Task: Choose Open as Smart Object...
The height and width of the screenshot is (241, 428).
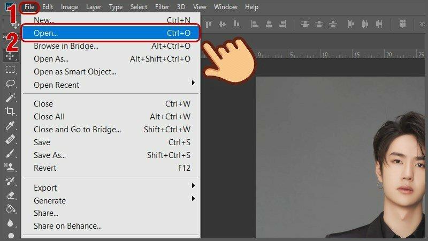Action: pyautogui.click(x=111, y=72)
